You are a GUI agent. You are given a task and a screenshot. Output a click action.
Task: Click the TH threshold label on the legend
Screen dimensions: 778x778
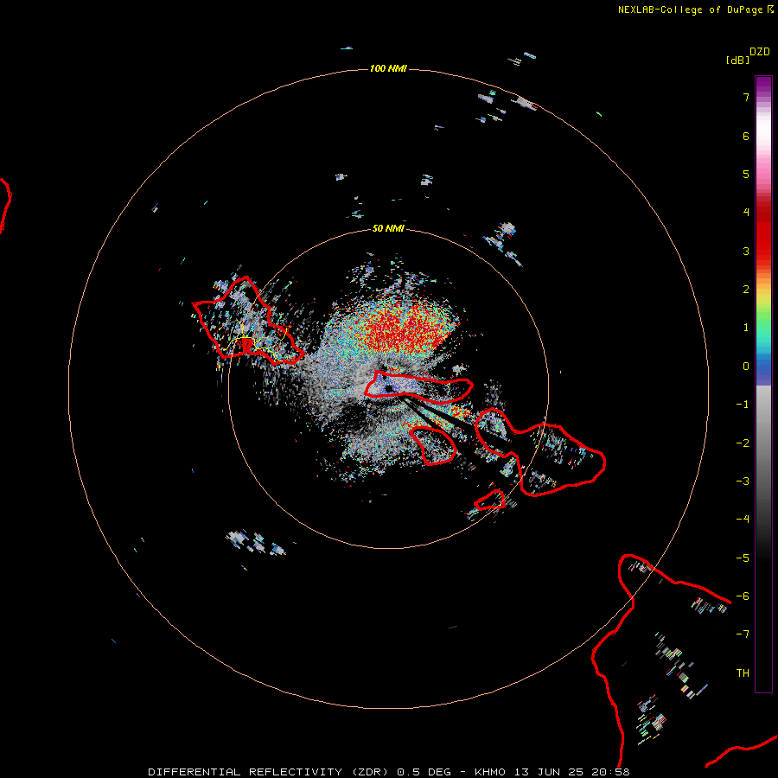pos(743,673)
